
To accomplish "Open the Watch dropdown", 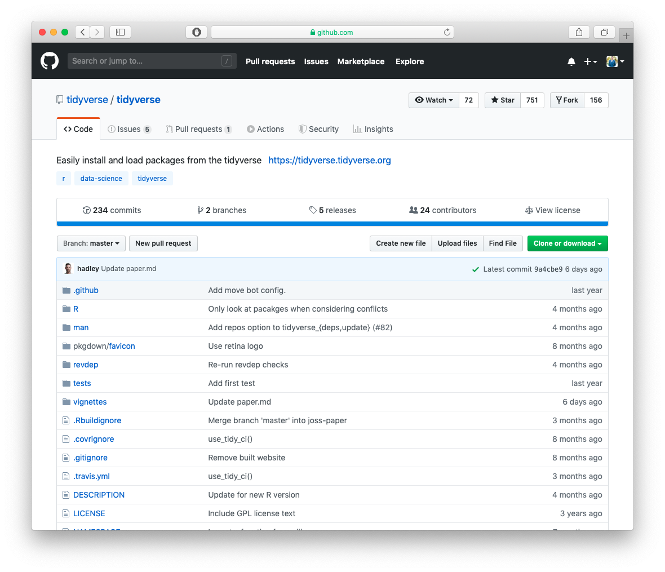I will [x=434, y=100].
